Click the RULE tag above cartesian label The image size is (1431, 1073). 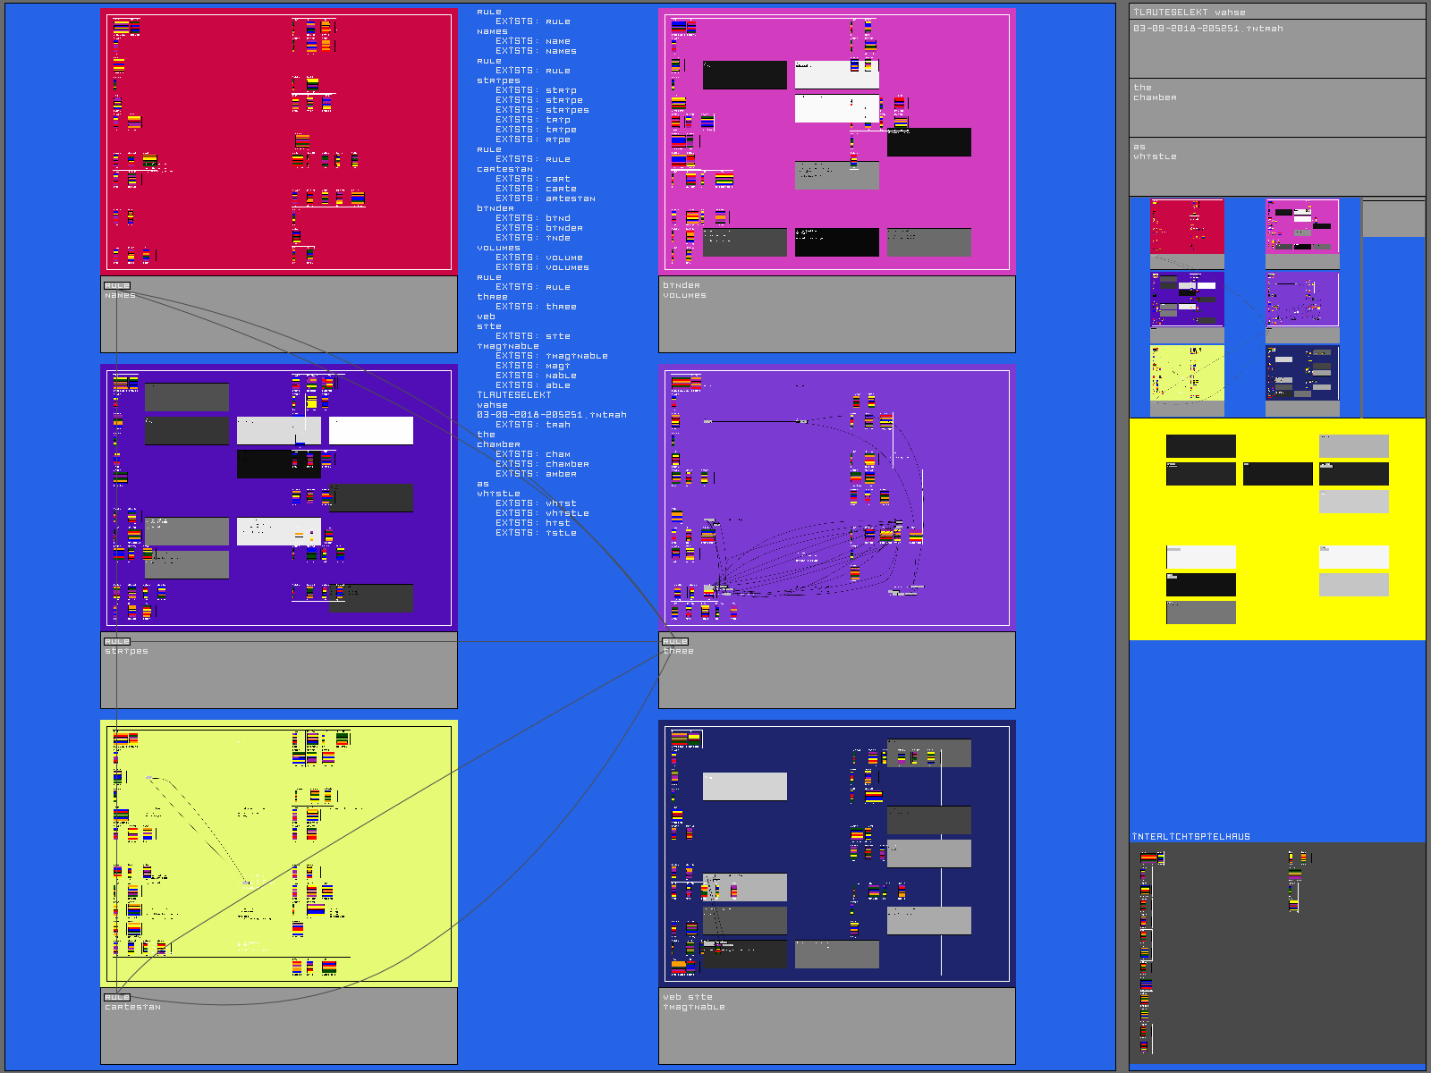pos(117,997)
